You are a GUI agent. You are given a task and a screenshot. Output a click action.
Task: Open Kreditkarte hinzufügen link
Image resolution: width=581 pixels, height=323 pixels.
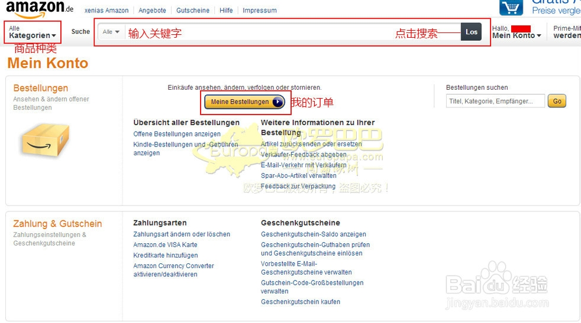(x=166, y=255)
